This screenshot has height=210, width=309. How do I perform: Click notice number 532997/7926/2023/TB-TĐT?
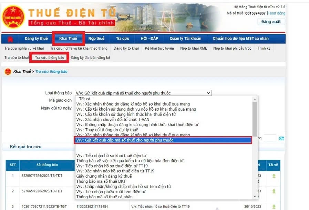42,176
